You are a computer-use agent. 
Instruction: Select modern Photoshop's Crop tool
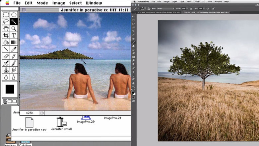pos(133,31)
